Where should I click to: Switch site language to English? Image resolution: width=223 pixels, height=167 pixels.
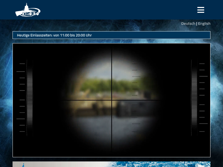point(204,24)
